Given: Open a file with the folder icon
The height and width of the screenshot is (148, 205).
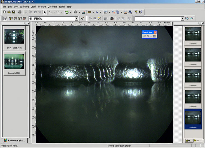Looking at the screenshot, I should [9, 12].
